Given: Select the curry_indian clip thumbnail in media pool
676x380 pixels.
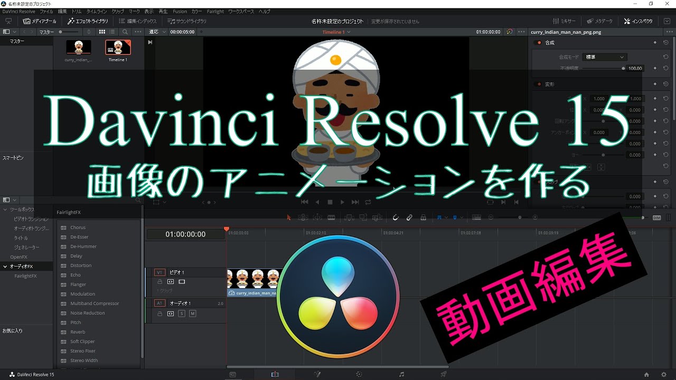Looking at the screenshot, I should (x=78, y=47).
